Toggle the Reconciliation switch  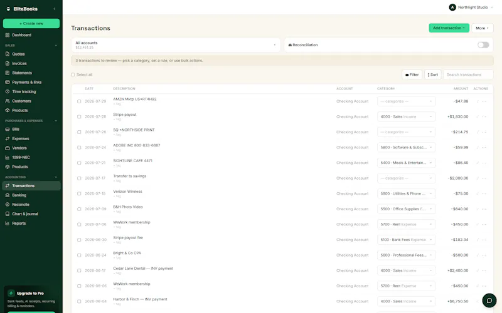[483, 45]
